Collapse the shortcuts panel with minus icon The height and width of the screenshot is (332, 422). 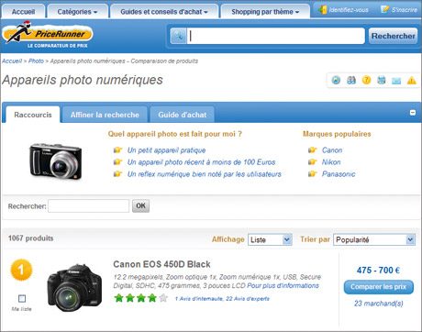[413, 113]
